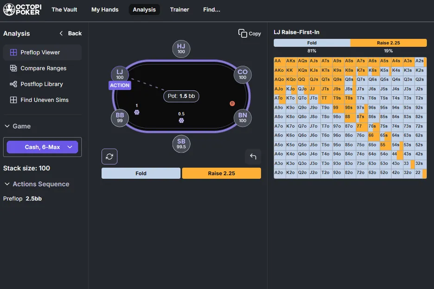The image size is (434, 289).
Task: Switch to the Trainer tab
Action: coord(179,9)
